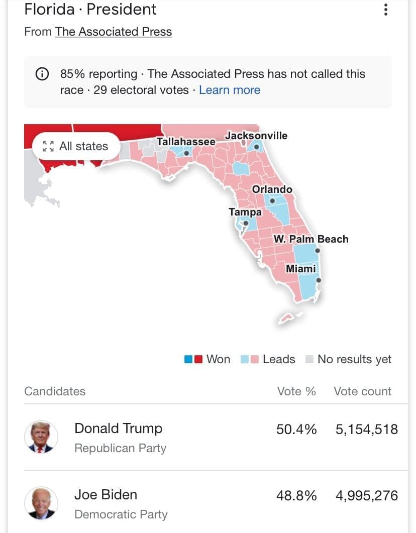The height and width of the screenshot is (533, 416).
Task: Open The Associated Press source link
Action: [114, 32]
